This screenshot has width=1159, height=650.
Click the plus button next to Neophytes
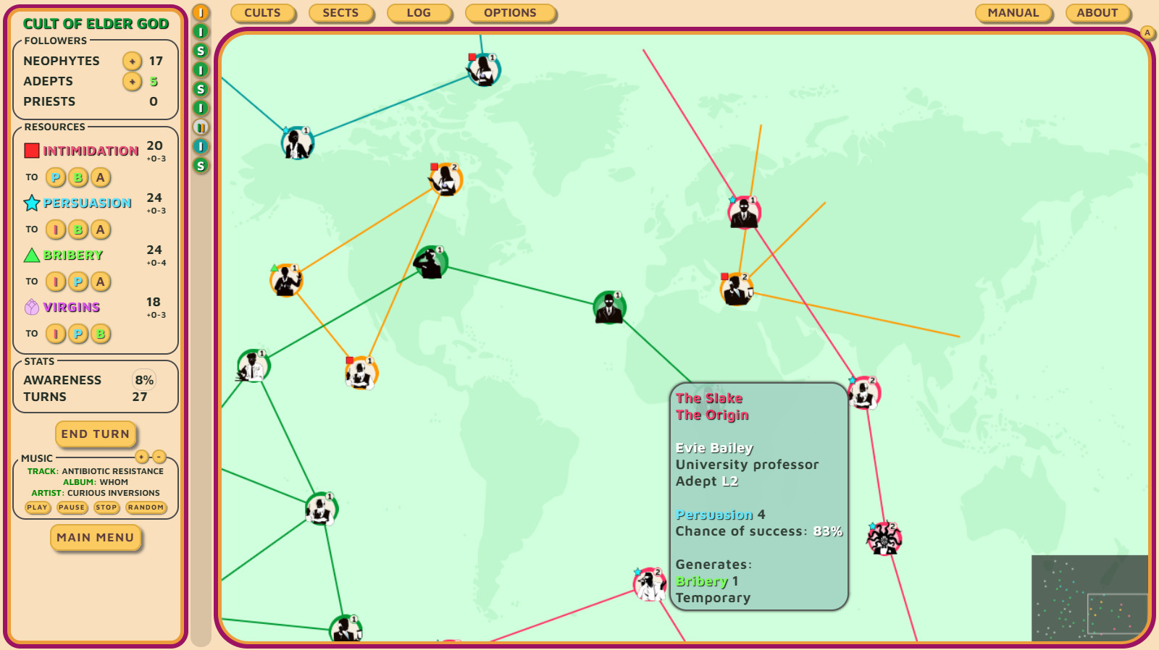point(132,62)
